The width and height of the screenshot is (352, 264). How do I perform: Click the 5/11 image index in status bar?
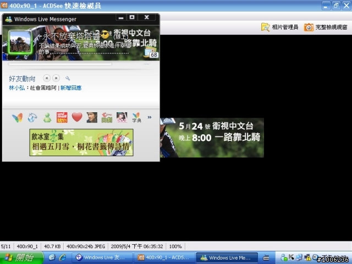[x=5, y=246]
